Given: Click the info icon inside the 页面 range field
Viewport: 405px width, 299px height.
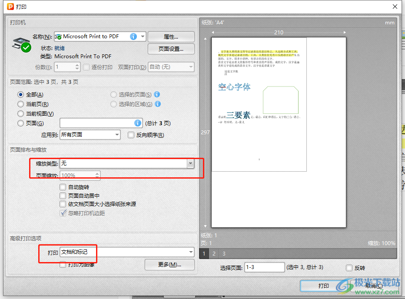Looking at the screenshot, I should 138,123.
